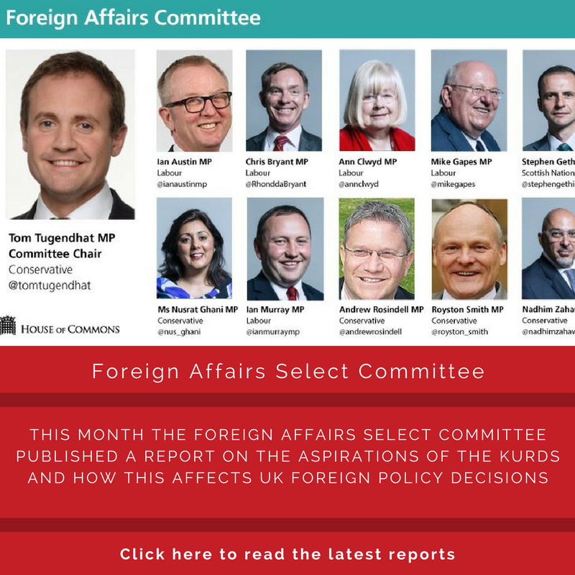Open Tom Tugendhat's portrait photo

(x=70, y=134)
